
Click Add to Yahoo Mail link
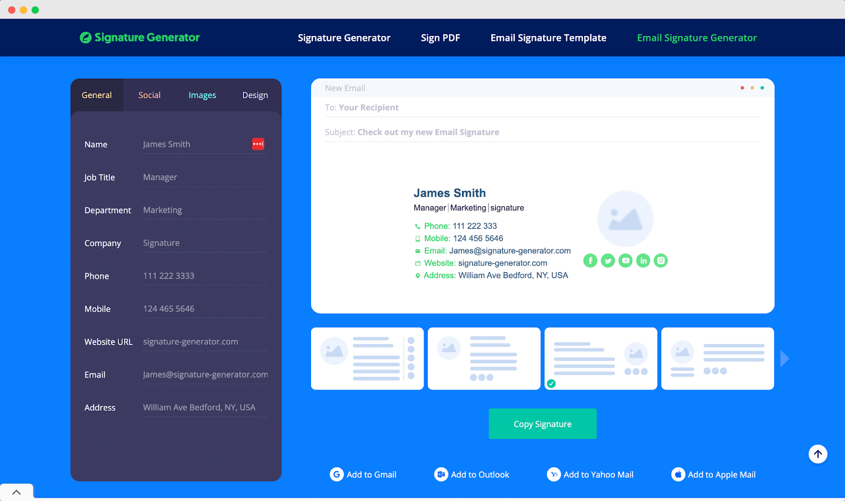pyautogui.click(x=590, y=475)
